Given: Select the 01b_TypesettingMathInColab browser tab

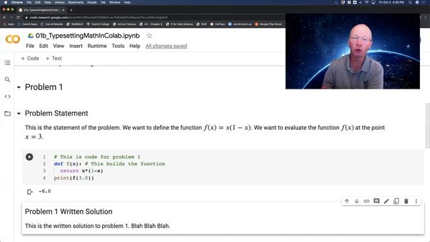Looking at the screenshot, I should tap(41, 10).
